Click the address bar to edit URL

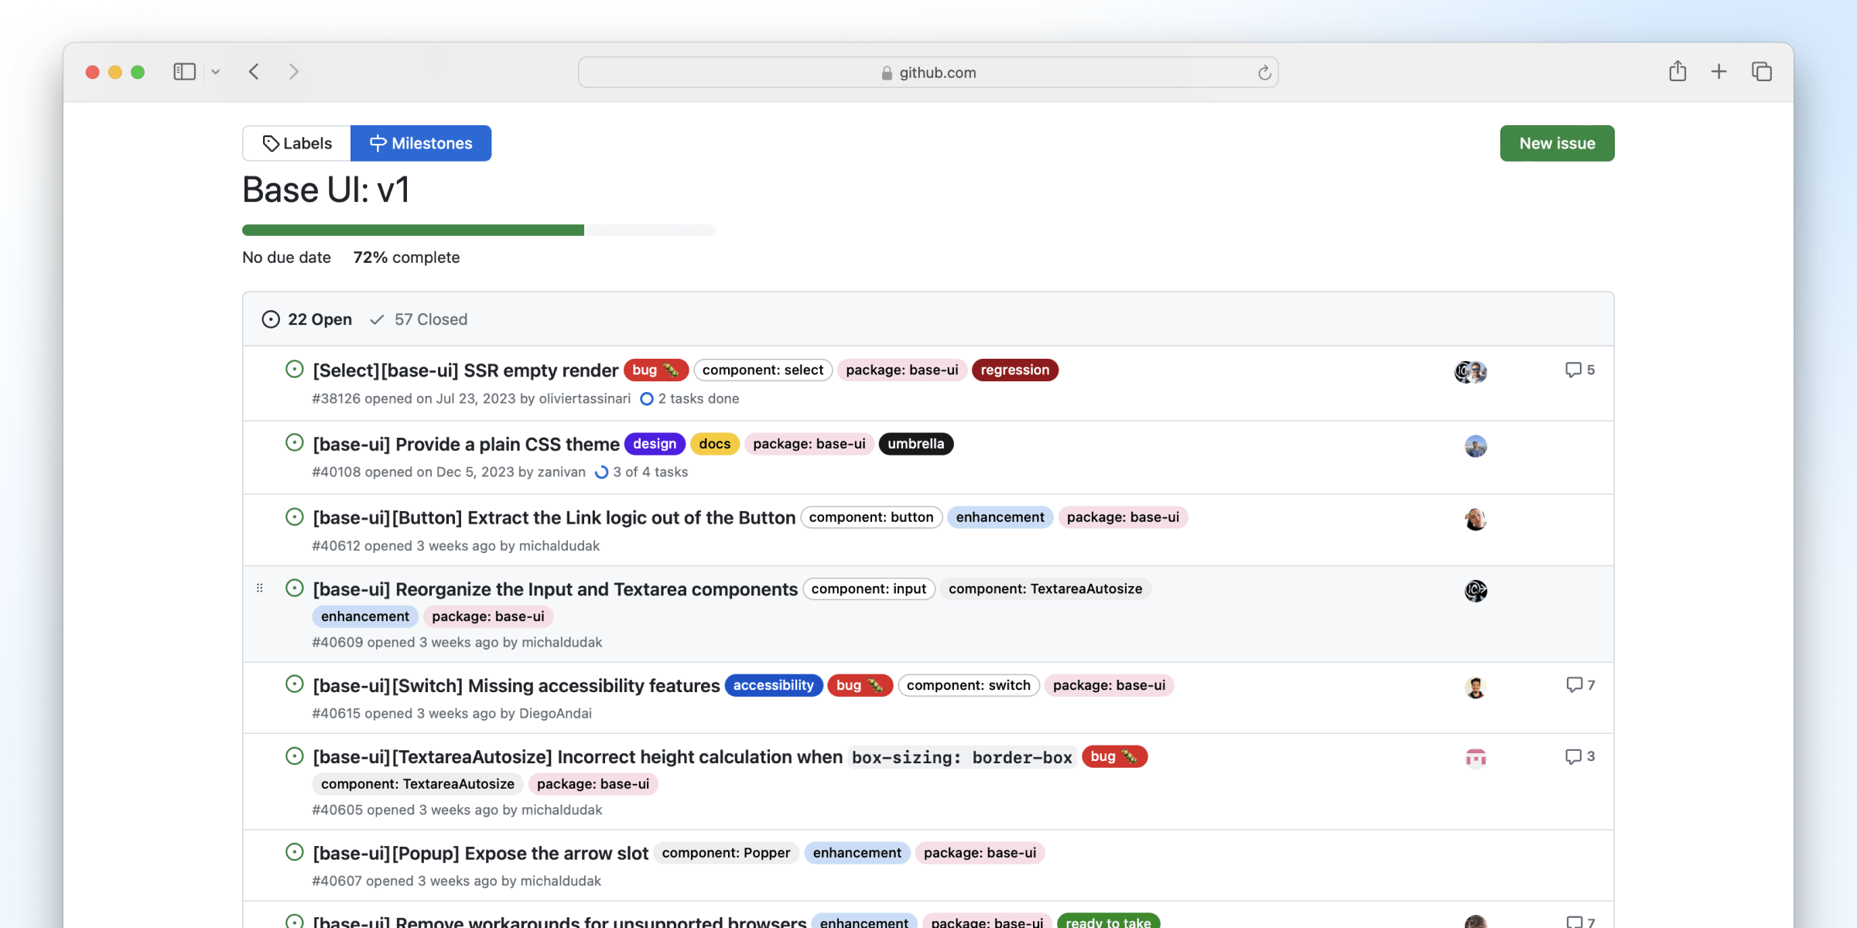pos(929,72)
